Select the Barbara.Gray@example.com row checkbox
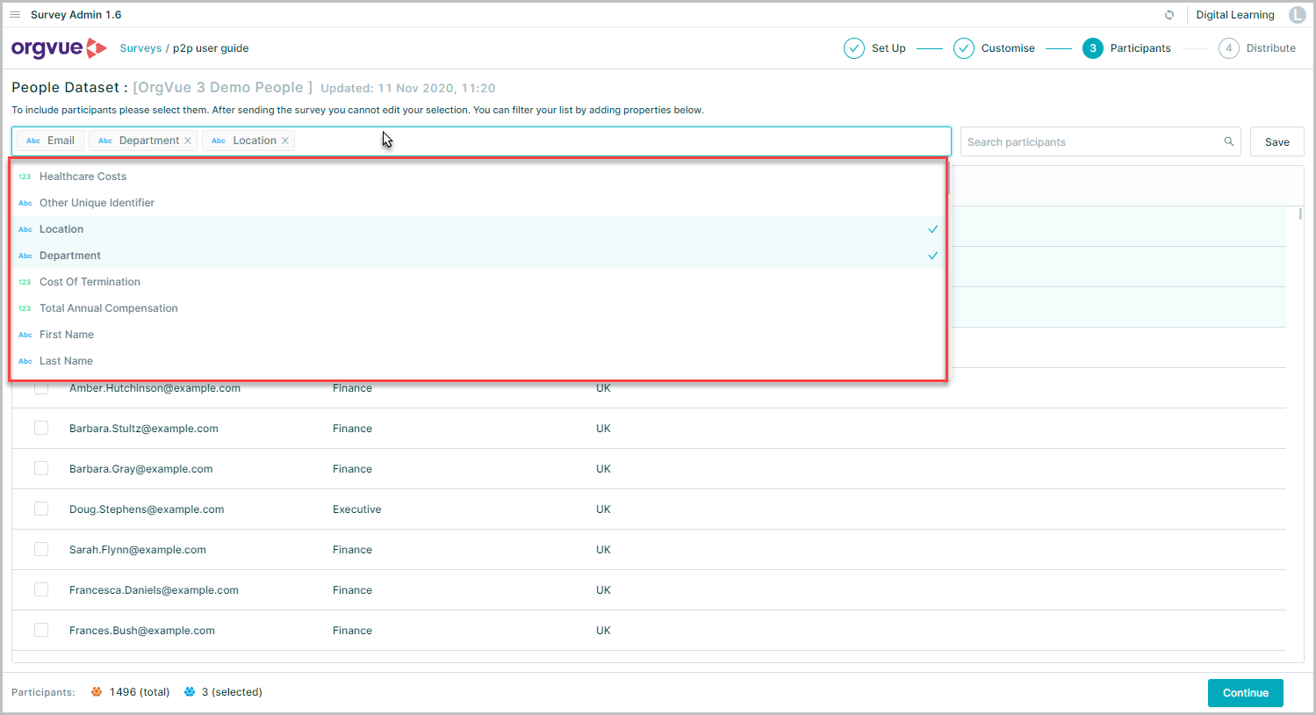Image resolution: width=1316 pixels, height=715 pixels. point(41,468)
